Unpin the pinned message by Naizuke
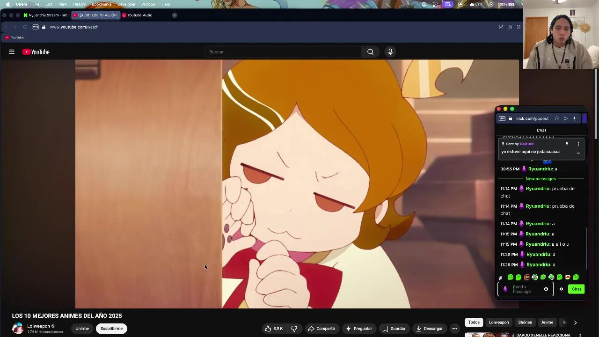 coord(567,144)
